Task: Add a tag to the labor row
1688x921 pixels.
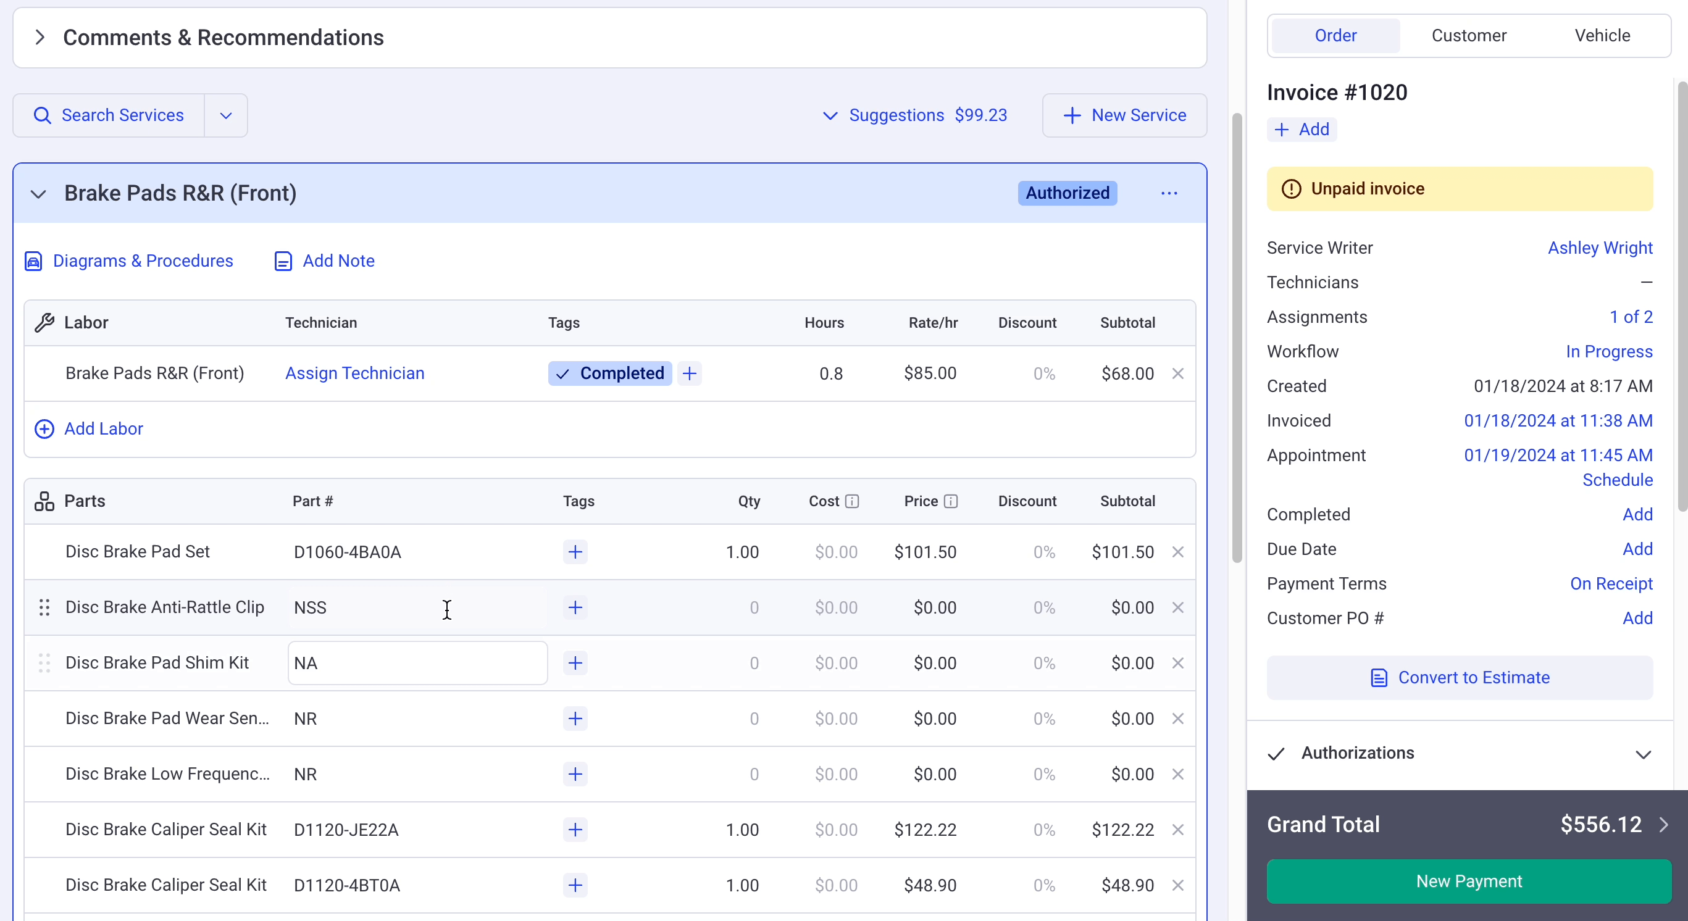Action: point(690,373)
